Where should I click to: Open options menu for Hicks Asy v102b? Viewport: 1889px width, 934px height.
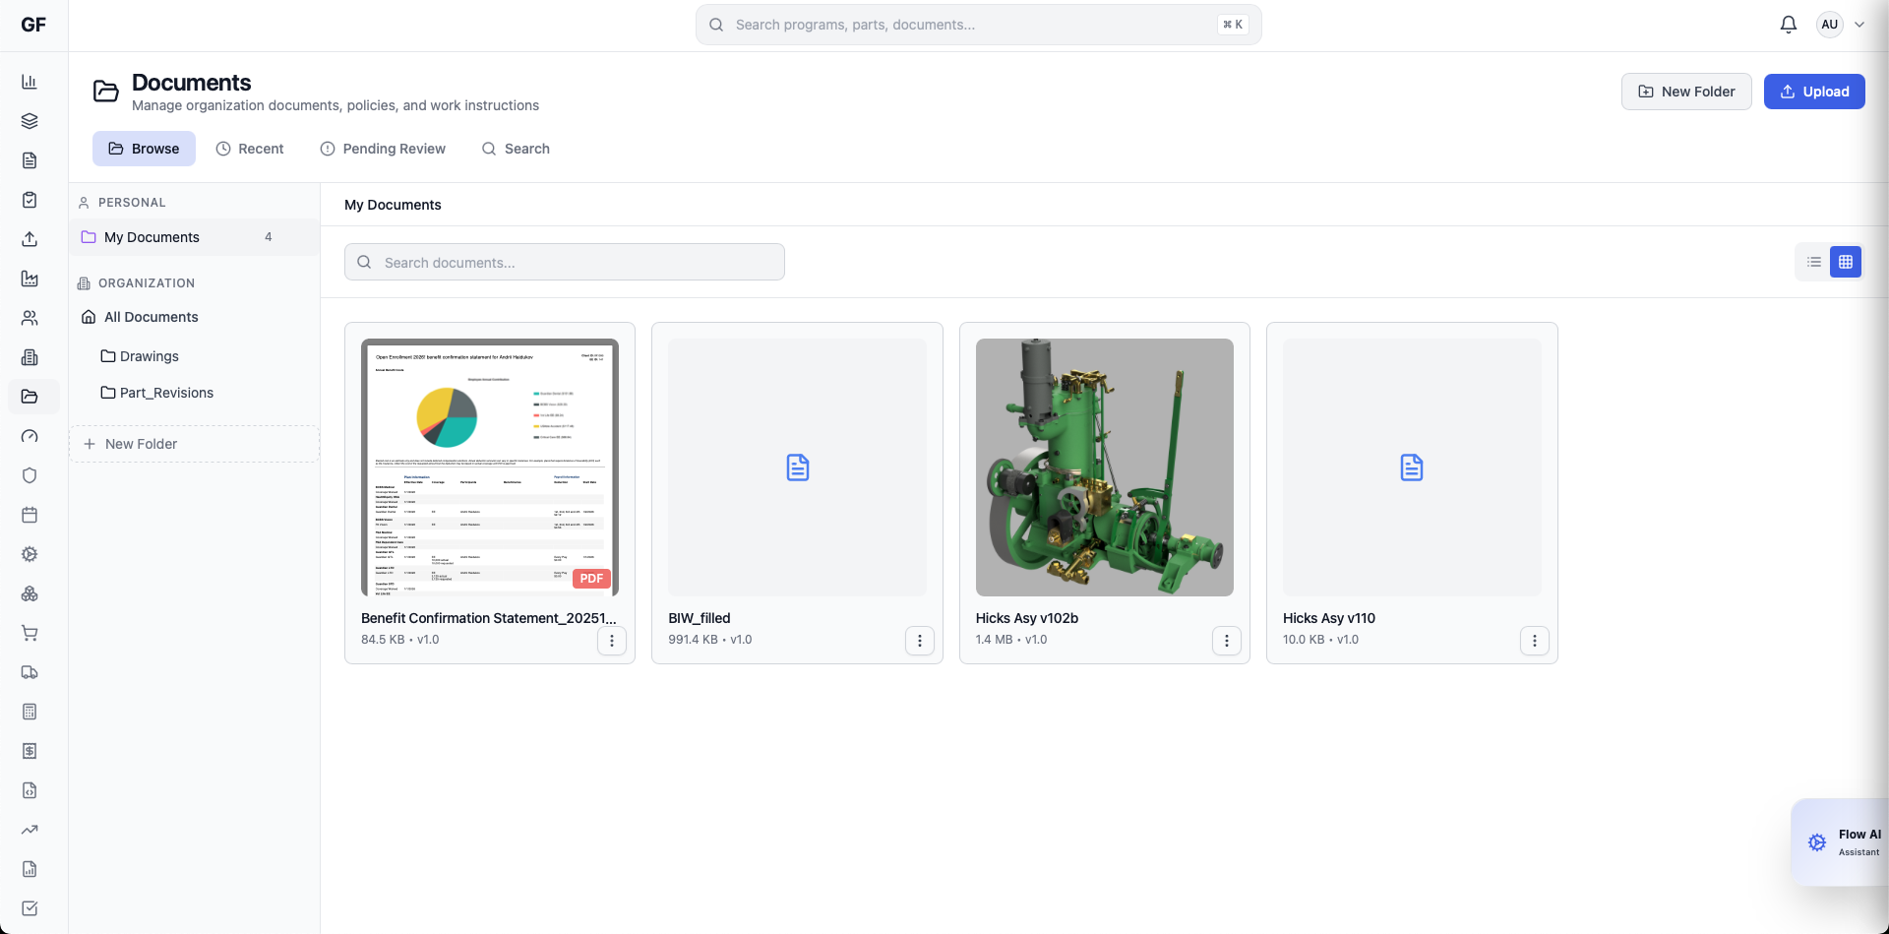(1226, 641)
